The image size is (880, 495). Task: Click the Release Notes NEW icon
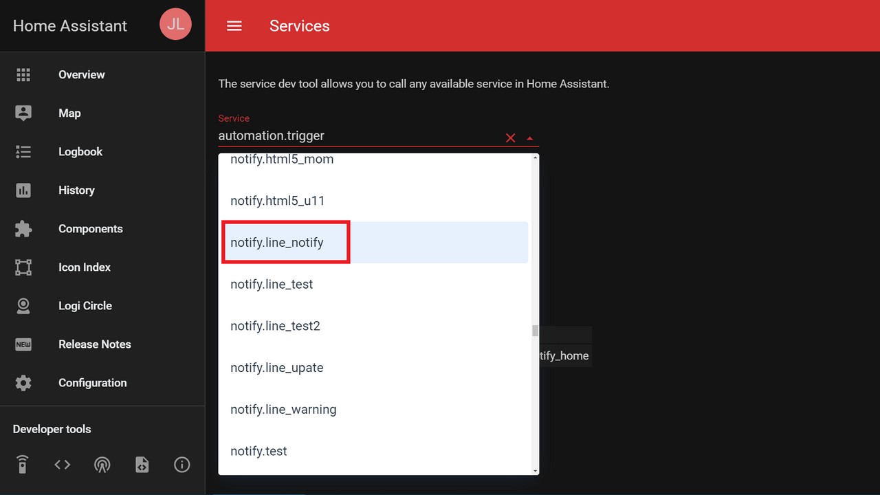[23, 344]
